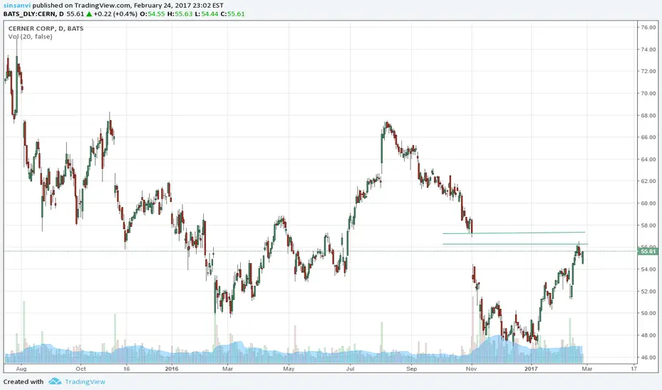The height and width of the screenshot is (390, 662).
Task: Click the Aug label on time axis
Action: (21, 369)
